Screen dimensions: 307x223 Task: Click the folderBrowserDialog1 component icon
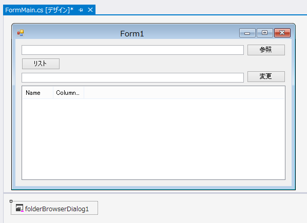[x=20, y=208]
